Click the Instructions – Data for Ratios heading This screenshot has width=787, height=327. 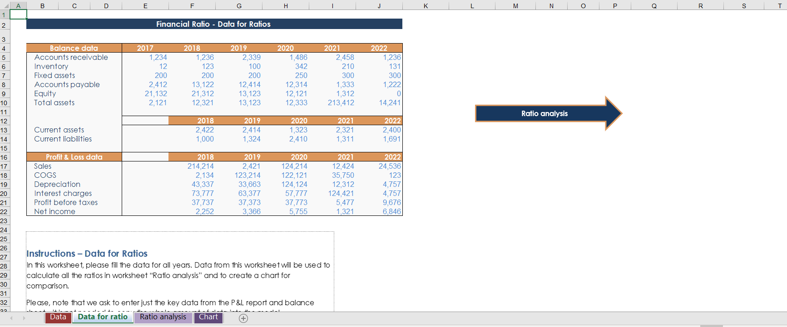click(x=87, y=254)
